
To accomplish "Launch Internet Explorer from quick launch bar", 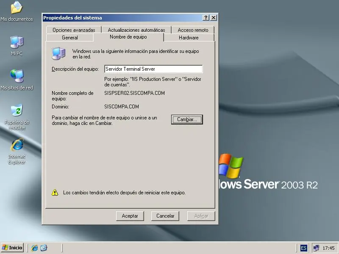I will (x=35, y=248).
